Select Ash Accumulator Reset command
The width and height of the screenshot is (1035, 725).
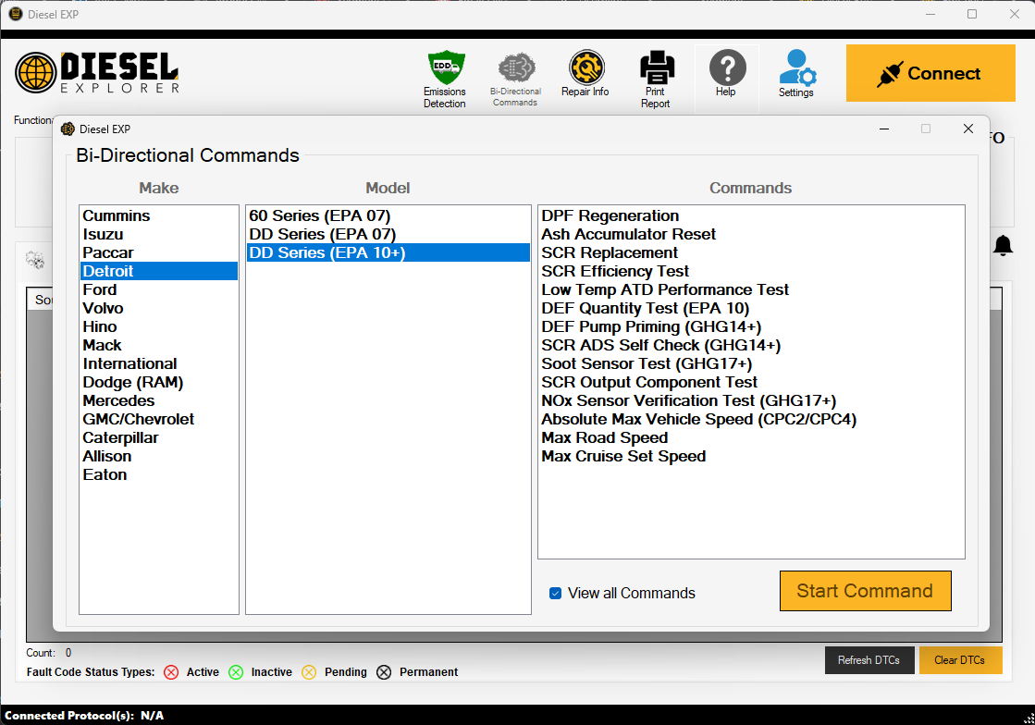point(751,234)
